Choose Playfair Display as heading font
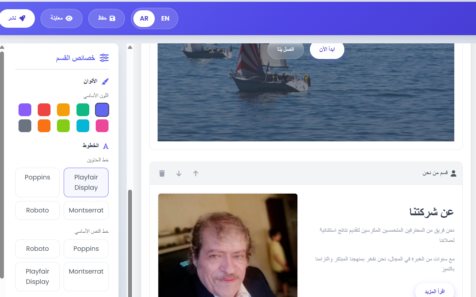 pos(86,182)
